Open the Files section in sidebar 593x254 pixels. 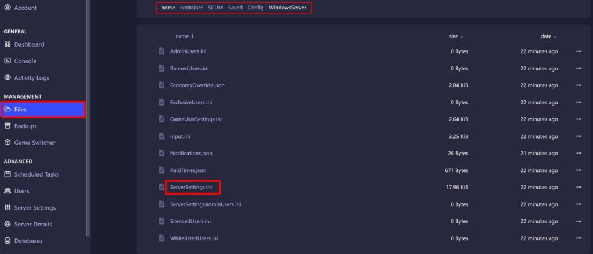pos(43,109)
